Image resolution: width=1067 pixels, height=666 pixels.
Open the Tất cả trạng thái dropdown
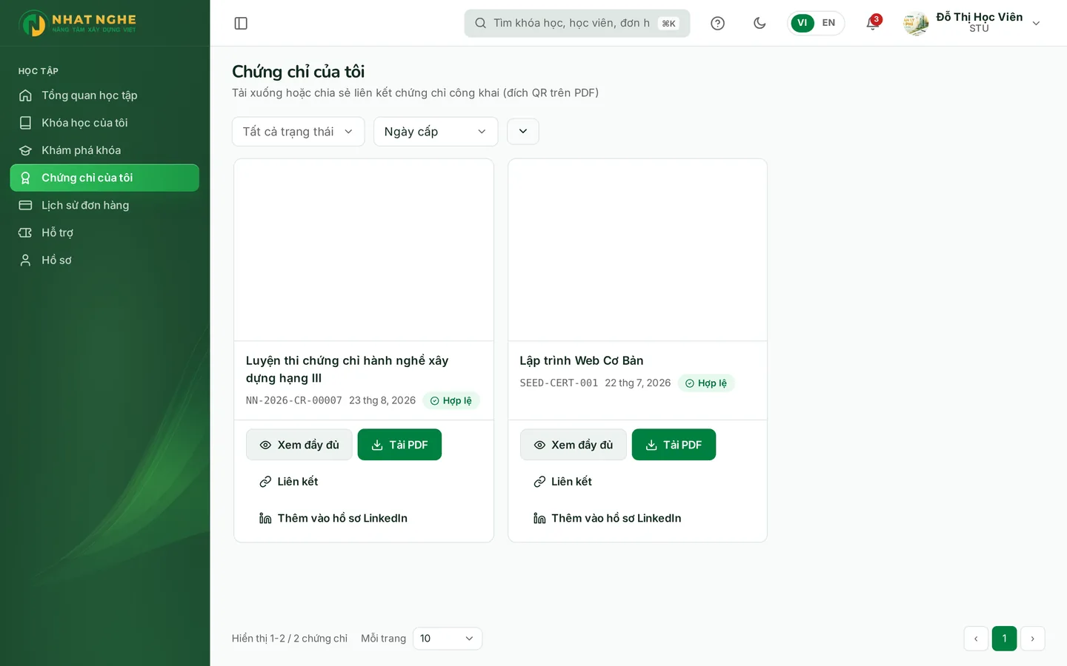[298, 132]
